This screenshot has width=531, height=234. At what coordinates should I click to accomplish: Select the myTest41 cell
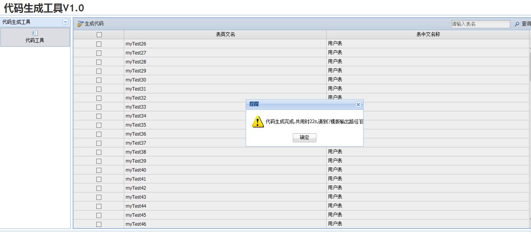(225, 179)
